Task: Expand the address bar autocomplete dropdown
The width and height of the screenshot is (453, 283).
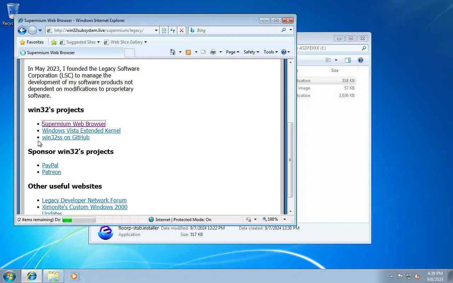Action: pos(156,30)
